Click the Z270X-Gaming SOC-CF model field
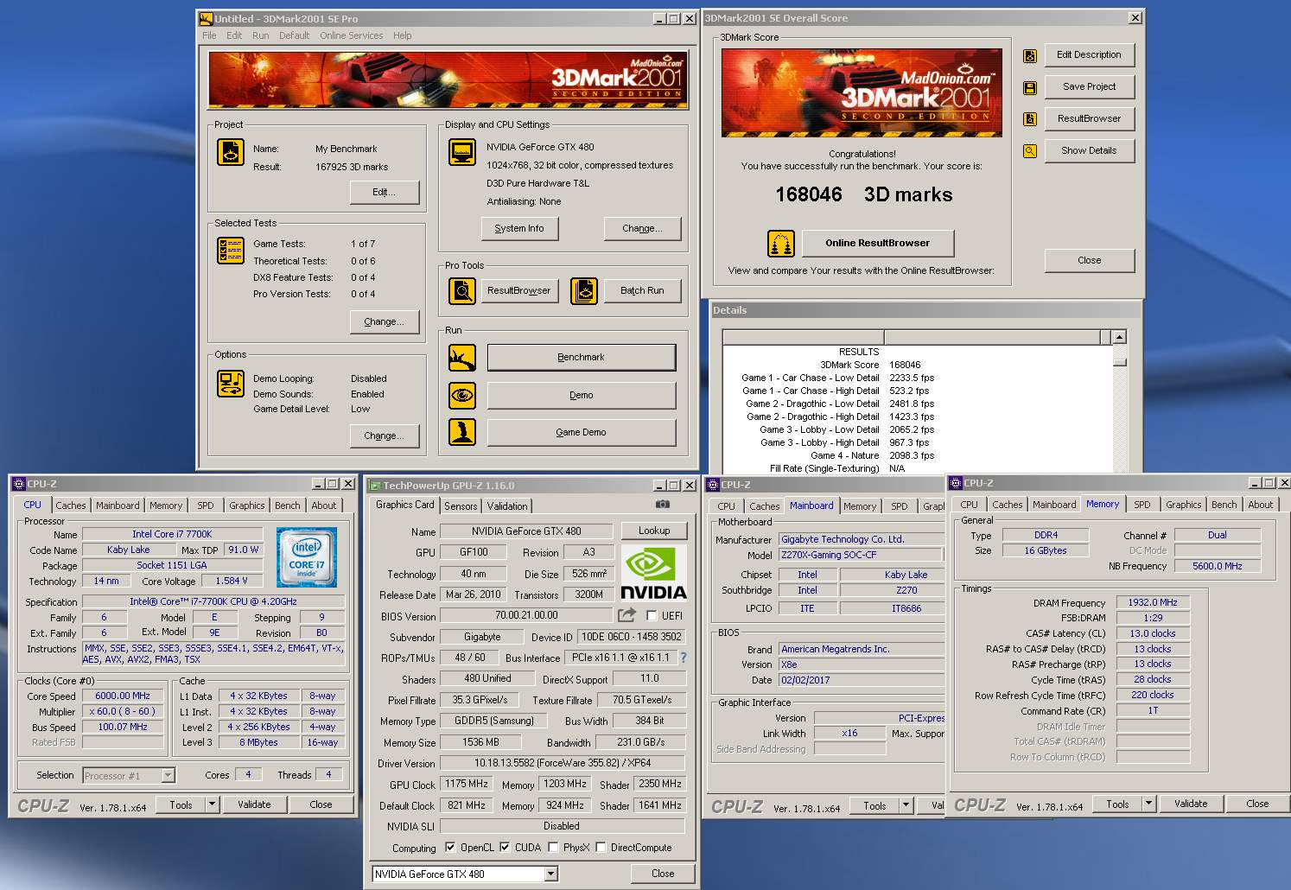The image size is (1291, 890). [861, 555]
